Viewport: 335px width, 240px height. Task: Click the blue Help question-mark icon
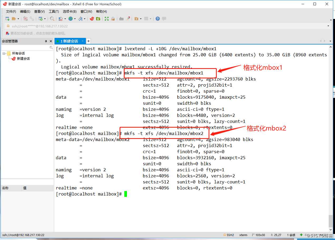point(158,19)
